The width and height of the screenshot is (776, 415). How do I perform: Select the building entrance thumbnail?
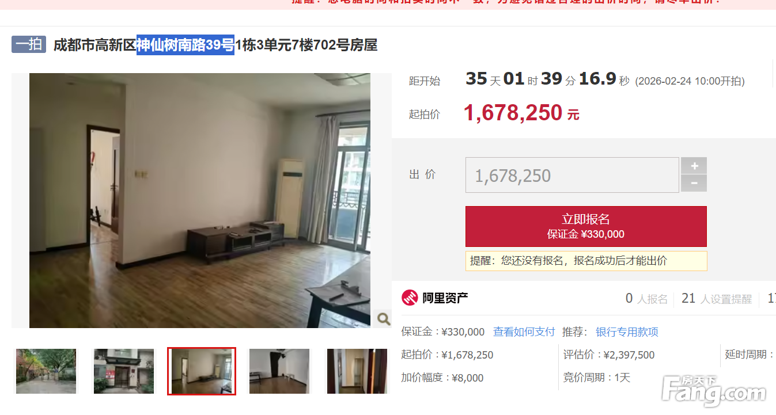coord(124,371)
